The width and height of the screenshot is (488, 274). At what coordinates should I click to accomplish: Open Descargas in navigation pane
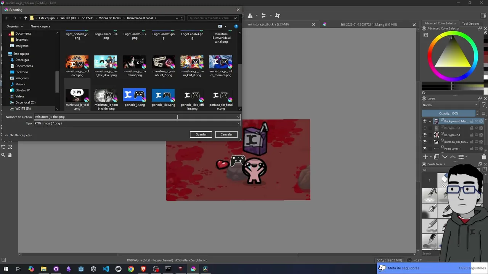point(22,60)
